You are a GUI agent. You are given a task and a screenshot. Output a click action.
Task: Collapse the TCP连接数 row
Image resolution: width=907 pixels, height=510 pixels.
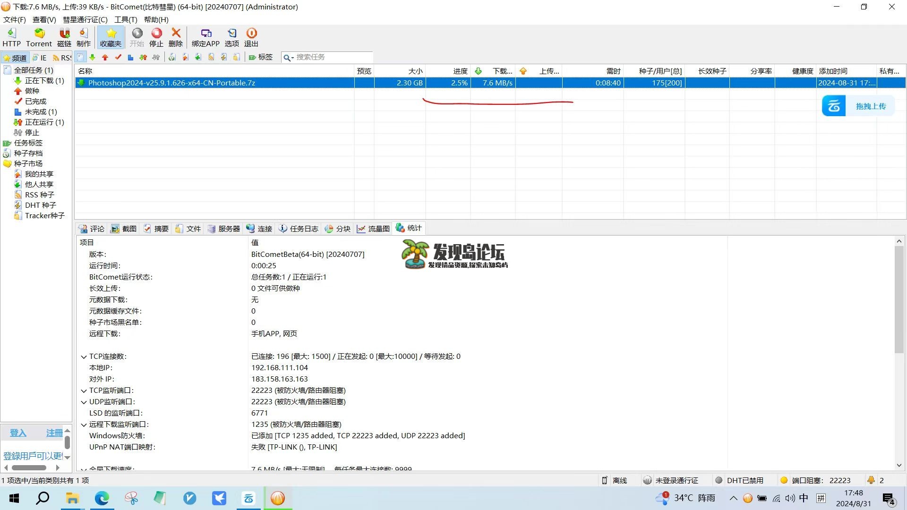(x=84, y=357)
